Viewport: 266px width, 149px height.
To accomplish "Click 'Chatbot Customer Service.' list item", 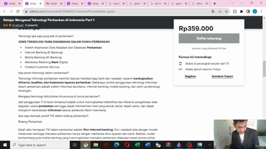I will click(42, 67).
